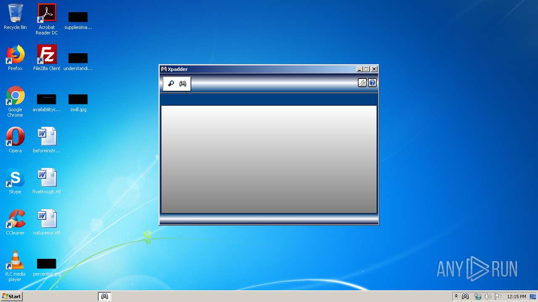Click the Xpadder controller layout area
Screen dimensions: 538x302
269,159
